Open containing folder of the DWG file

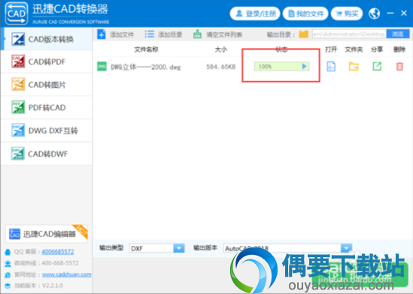(x=354, y=66)
